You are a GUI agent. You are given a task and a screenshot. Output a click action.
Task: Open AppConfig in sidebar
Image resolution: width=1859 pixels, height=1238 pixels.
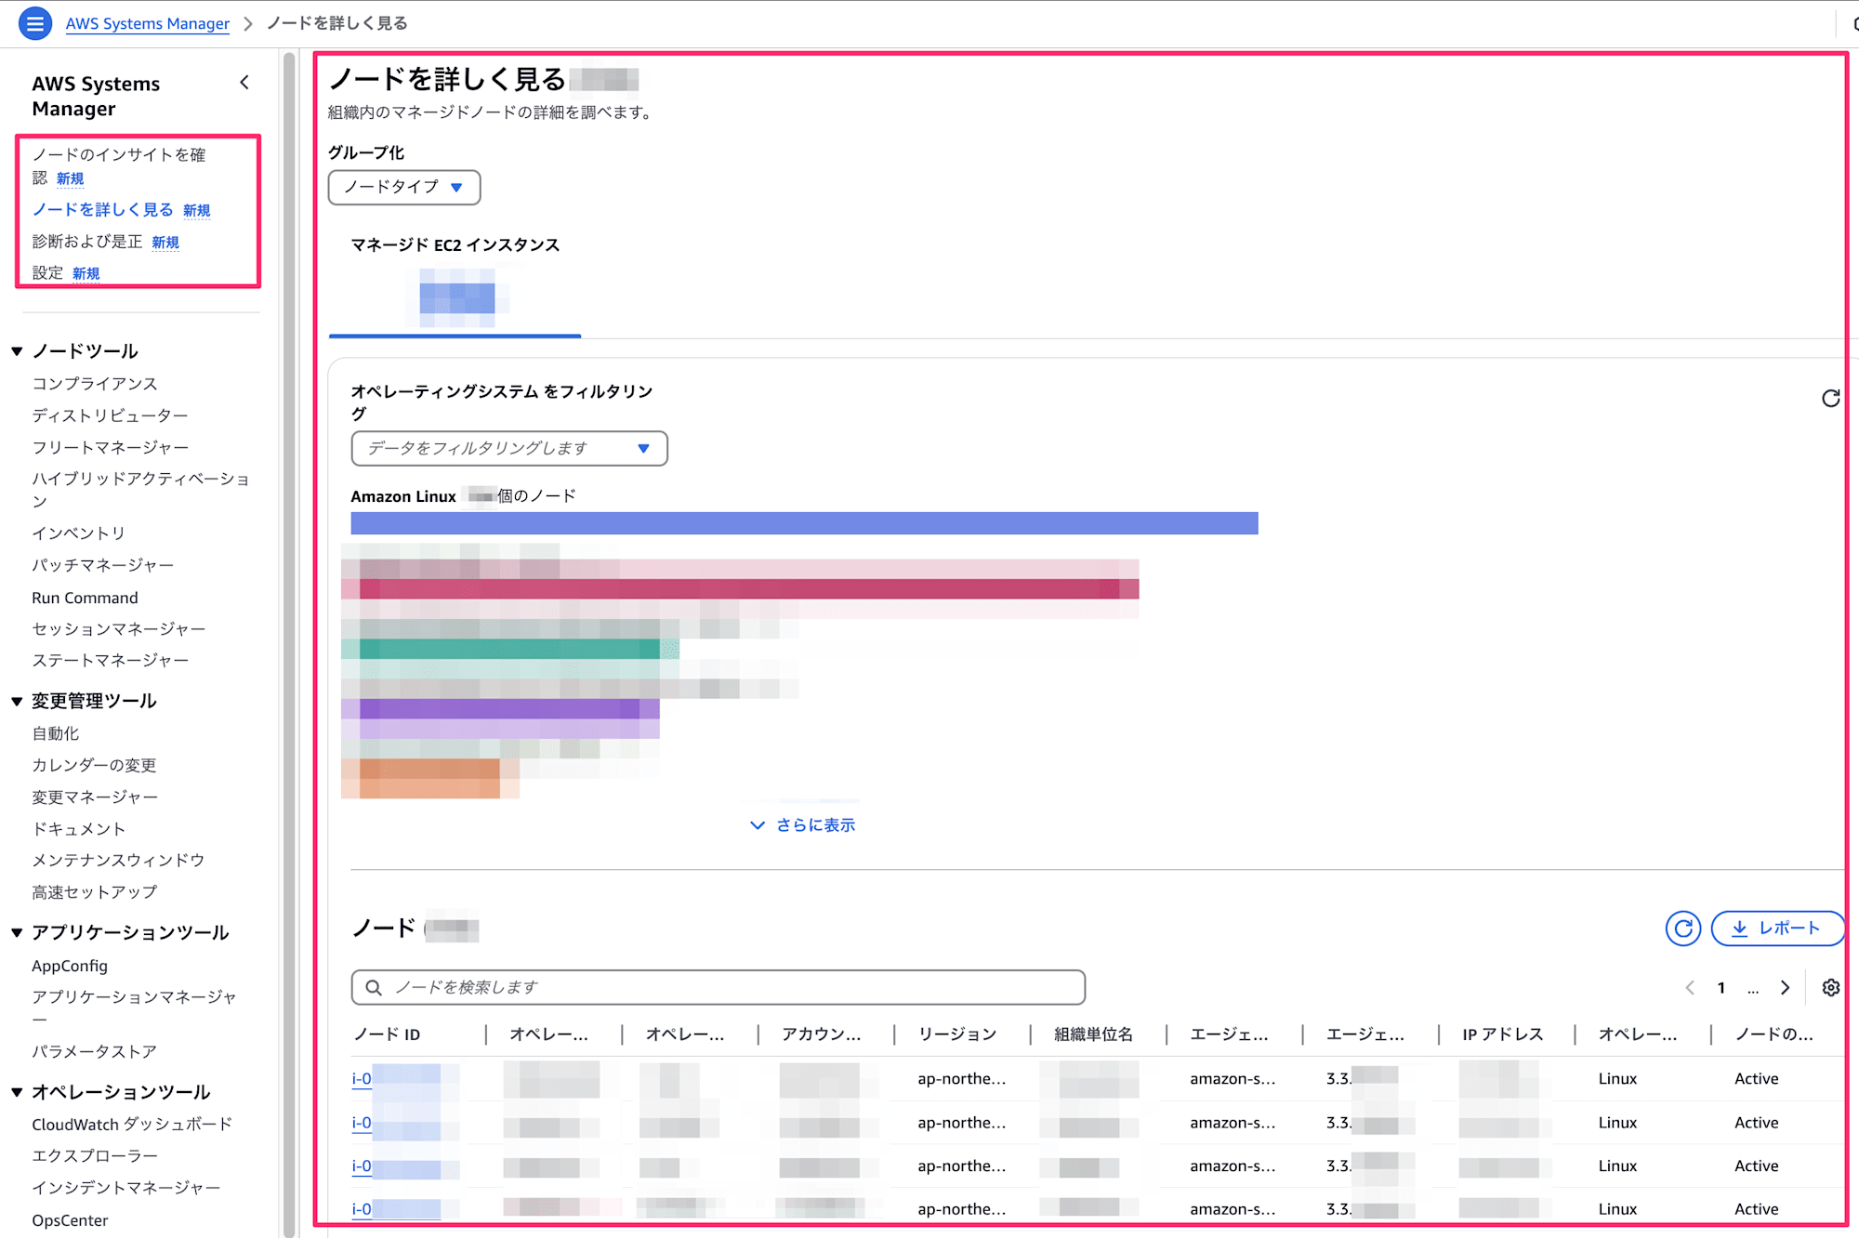coord(70,967)
